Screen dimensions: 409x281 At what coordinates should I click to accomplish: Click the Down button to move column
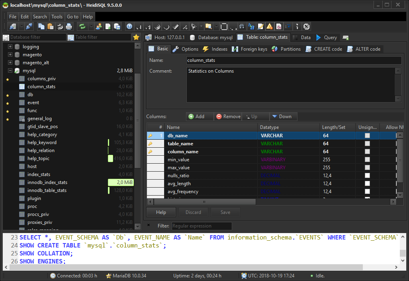[x=283, y=117]
